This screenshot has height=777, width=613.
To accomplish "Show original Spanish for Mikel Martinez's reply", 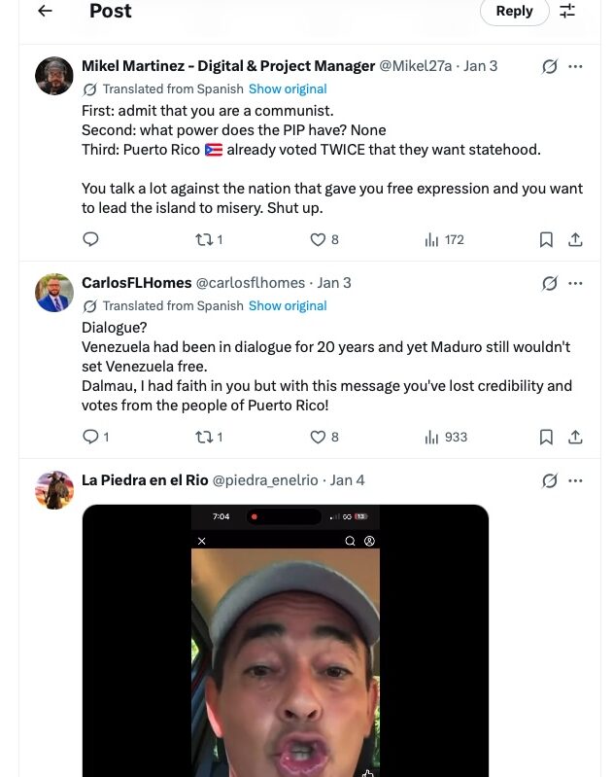I will tap(288, 88).
